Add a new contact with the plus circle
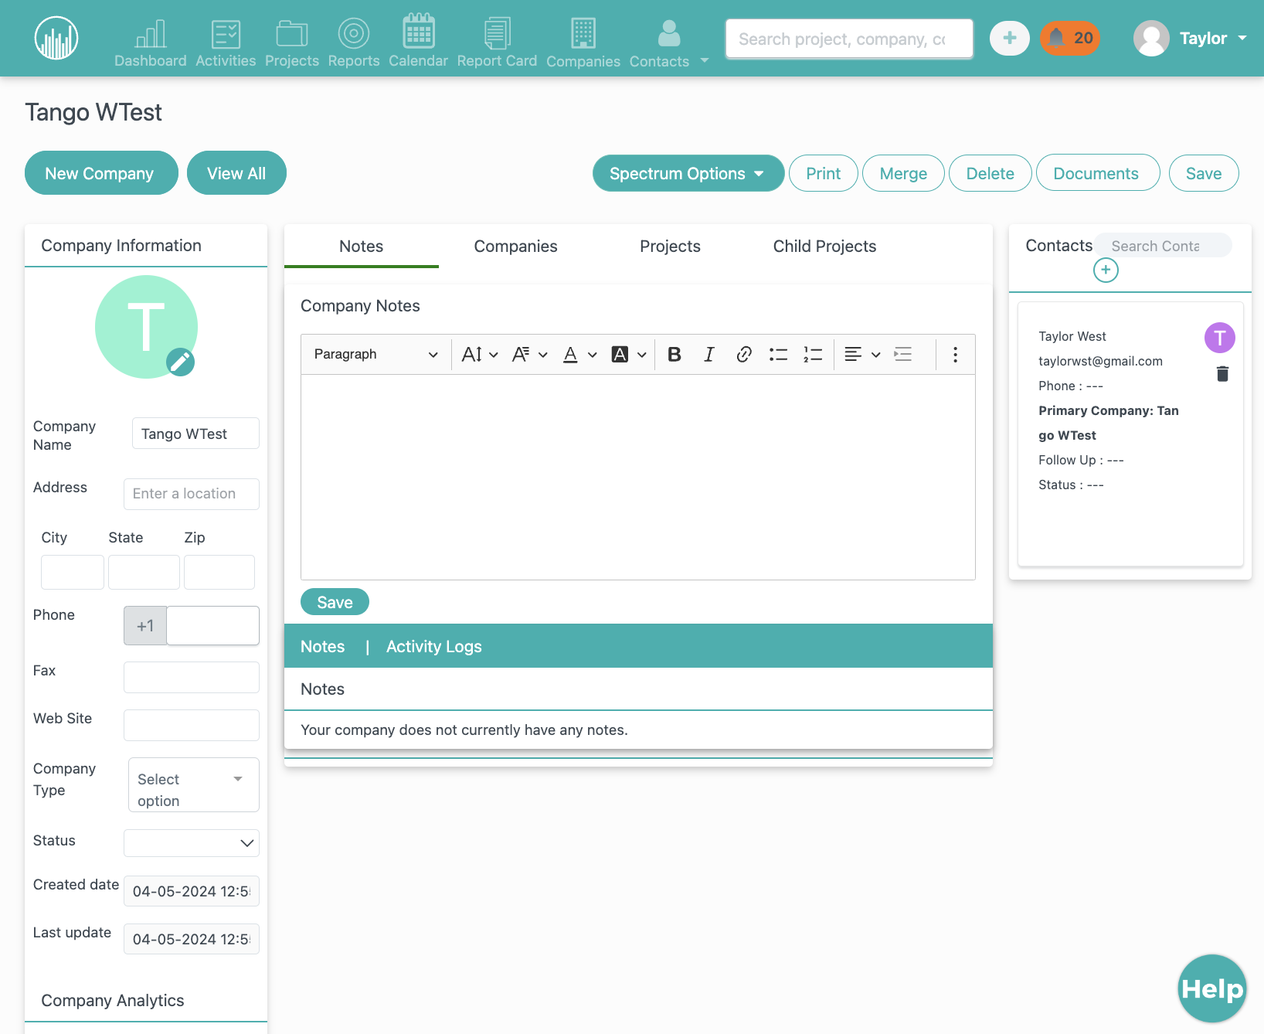Screen dimensions: 1264x1034 tap(1106, 270)
